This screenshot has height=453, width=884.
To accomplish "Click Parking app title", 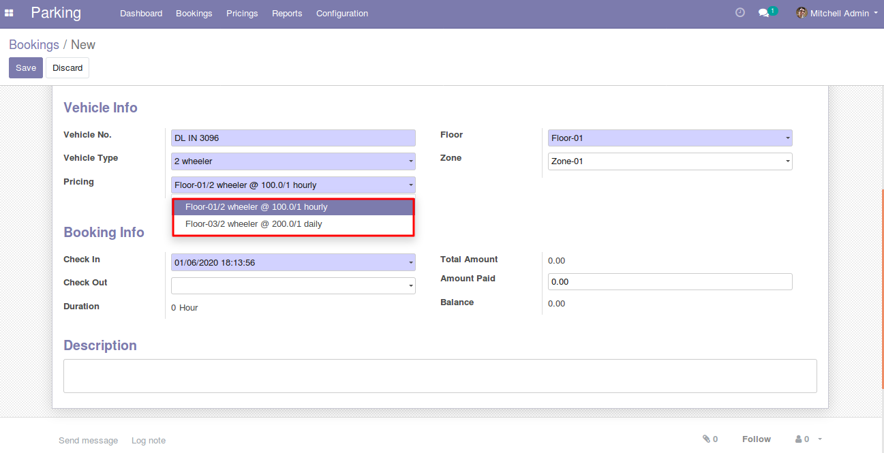I will tap(56, 13).
